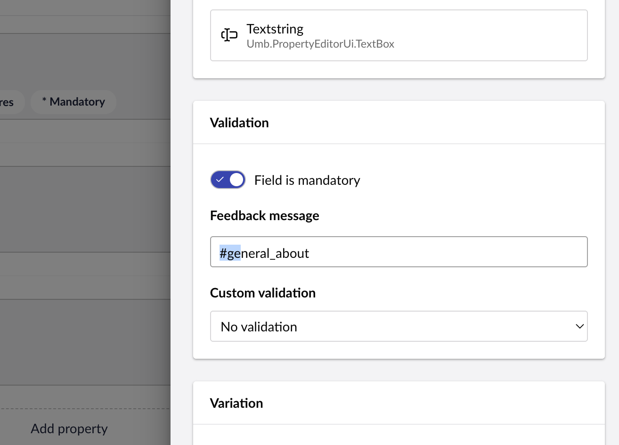Click the white knob of mandatory switch
The image size is (619, 445).
[x=236, y=180]
